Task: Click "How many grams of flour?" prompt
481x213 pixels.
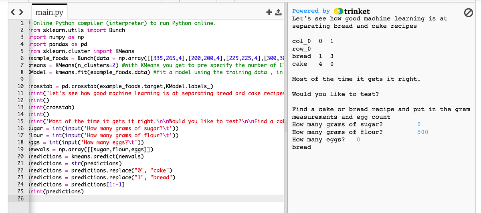Action: (x=337, y=132)
